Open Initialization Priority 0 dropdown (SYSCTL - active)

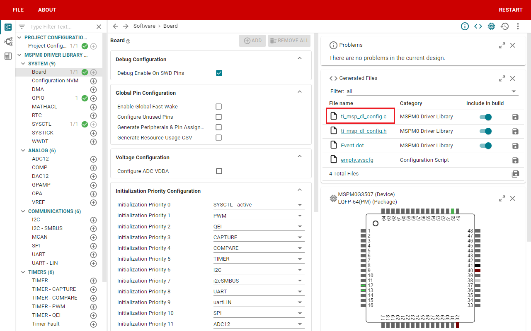pos(259,204)
